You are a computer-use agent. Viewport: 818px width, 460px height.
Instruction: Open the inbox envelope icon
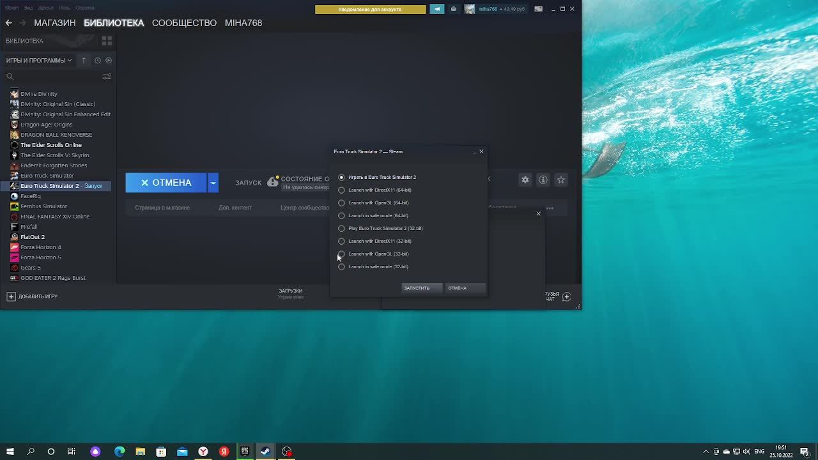tap(454, 9)
